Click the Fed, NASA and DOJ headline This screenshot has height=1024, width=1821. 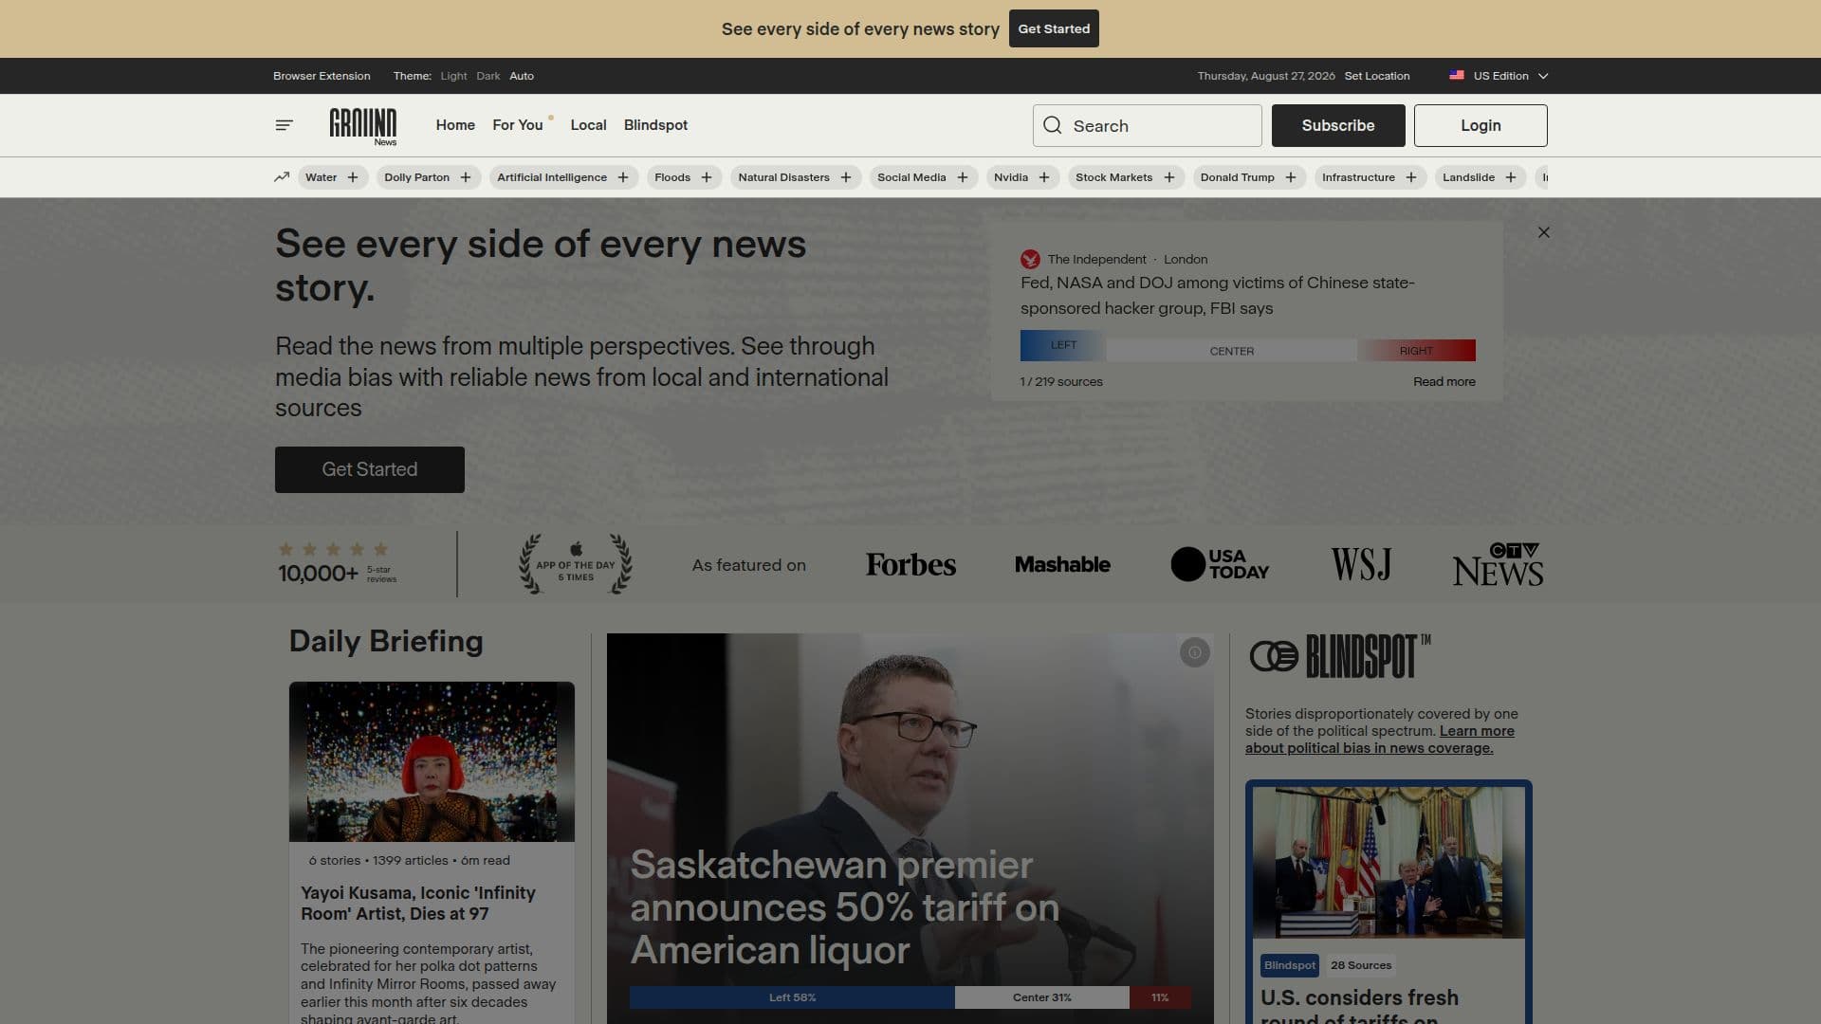(1218, 295)
